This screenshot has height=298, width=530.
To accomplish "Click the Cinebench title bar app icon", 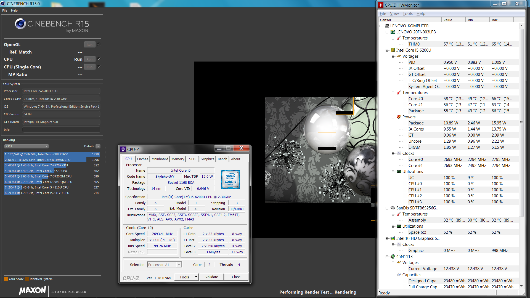I will (x=3, y=4).
